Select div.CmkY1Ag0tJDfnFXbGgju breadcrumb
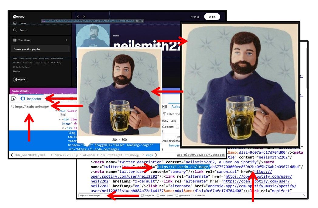The height and width of the screenshot is (208, 318). pos(121,155)
